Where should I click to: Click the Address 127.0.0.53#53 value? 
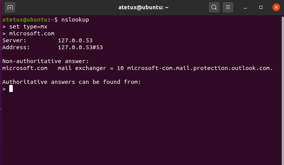(80, 47)
